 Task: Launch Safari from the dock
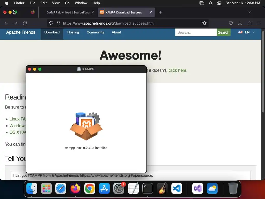[61, 188]
